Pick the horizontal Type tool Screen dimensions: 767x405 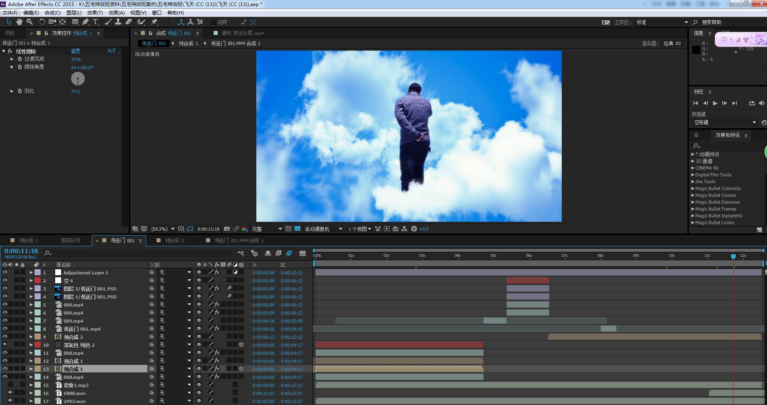click(x=95, y=22)
